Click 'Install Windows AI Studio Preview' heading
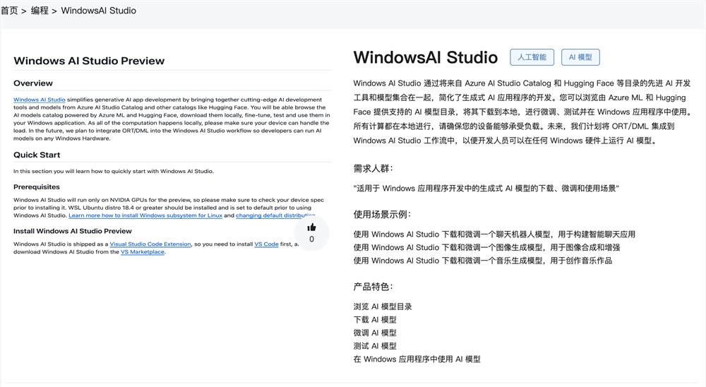The height and width of the screenshot is (387, 706). click(73, 231)
